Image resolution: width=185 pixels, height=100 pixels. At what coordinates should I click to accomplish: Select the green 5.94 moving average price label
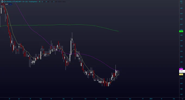point(181,31)
